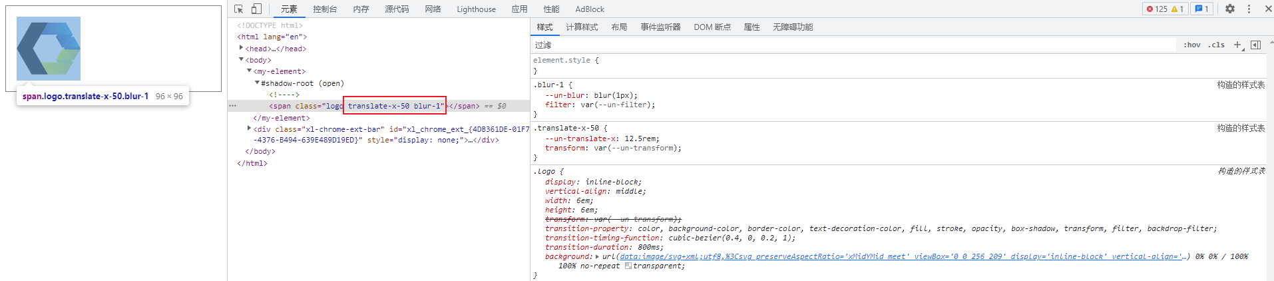
Task: Add a new style rule with plus icon
Action: (1237, 45)
